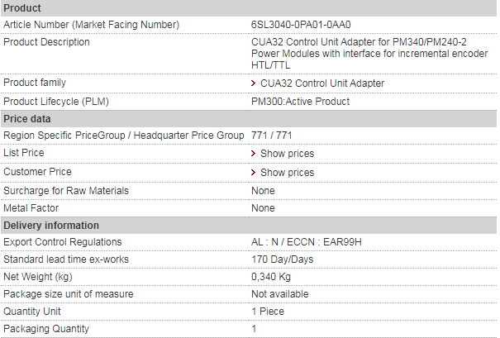This screenshot has width=500, height=338.
Task: Click the red arrow next to Customer Price Show prices
Action: click(x=253, y=173)
